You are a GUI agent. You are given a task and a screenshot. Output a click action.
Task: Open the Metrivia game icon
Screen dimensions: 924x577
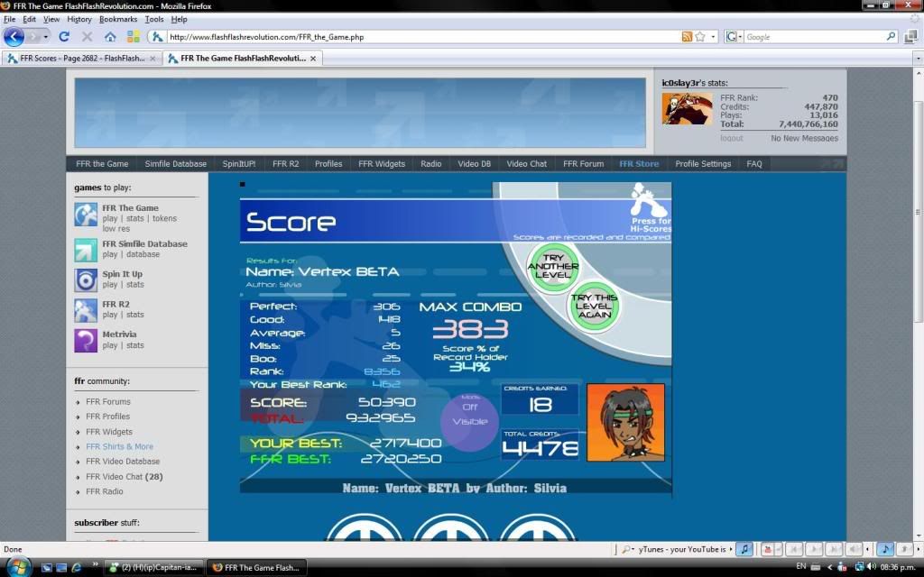tap(86, 340)
